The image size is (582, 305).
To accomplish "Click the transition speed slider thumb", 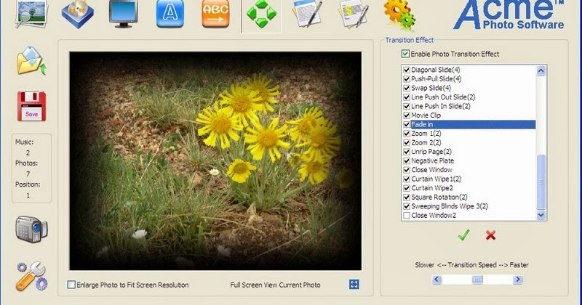I will pos(477,280).
